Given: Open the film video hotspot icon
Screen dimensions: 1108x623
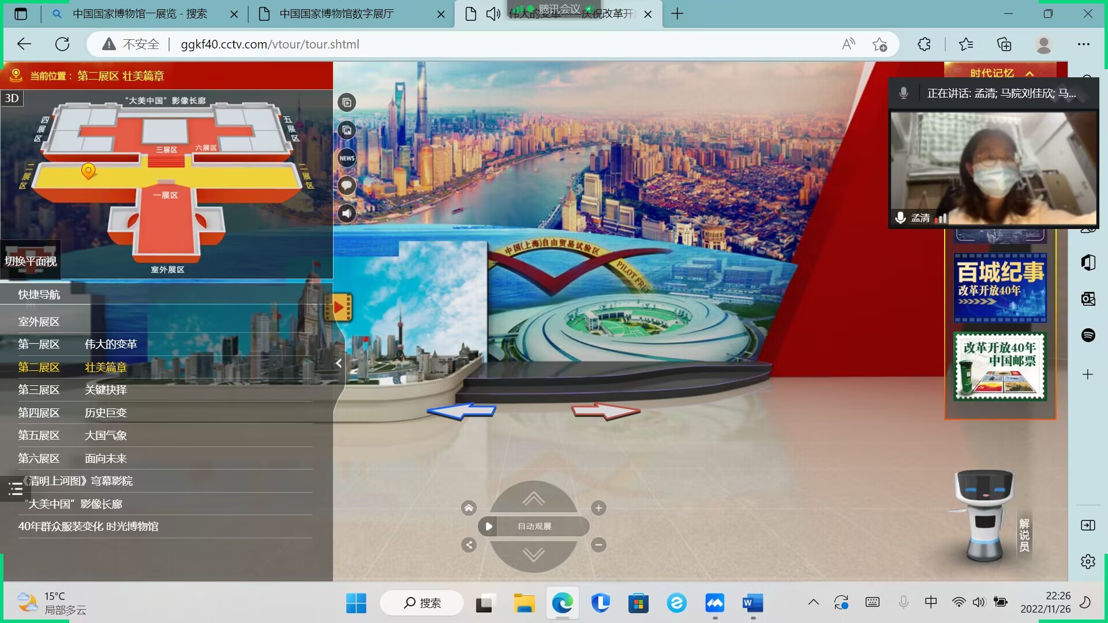Looking at the screenshot, I should click(339, 307).
